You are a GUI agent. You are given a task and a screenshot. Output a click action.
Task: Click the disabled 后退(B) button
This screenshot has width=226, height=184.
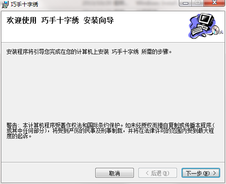point(158,173)
